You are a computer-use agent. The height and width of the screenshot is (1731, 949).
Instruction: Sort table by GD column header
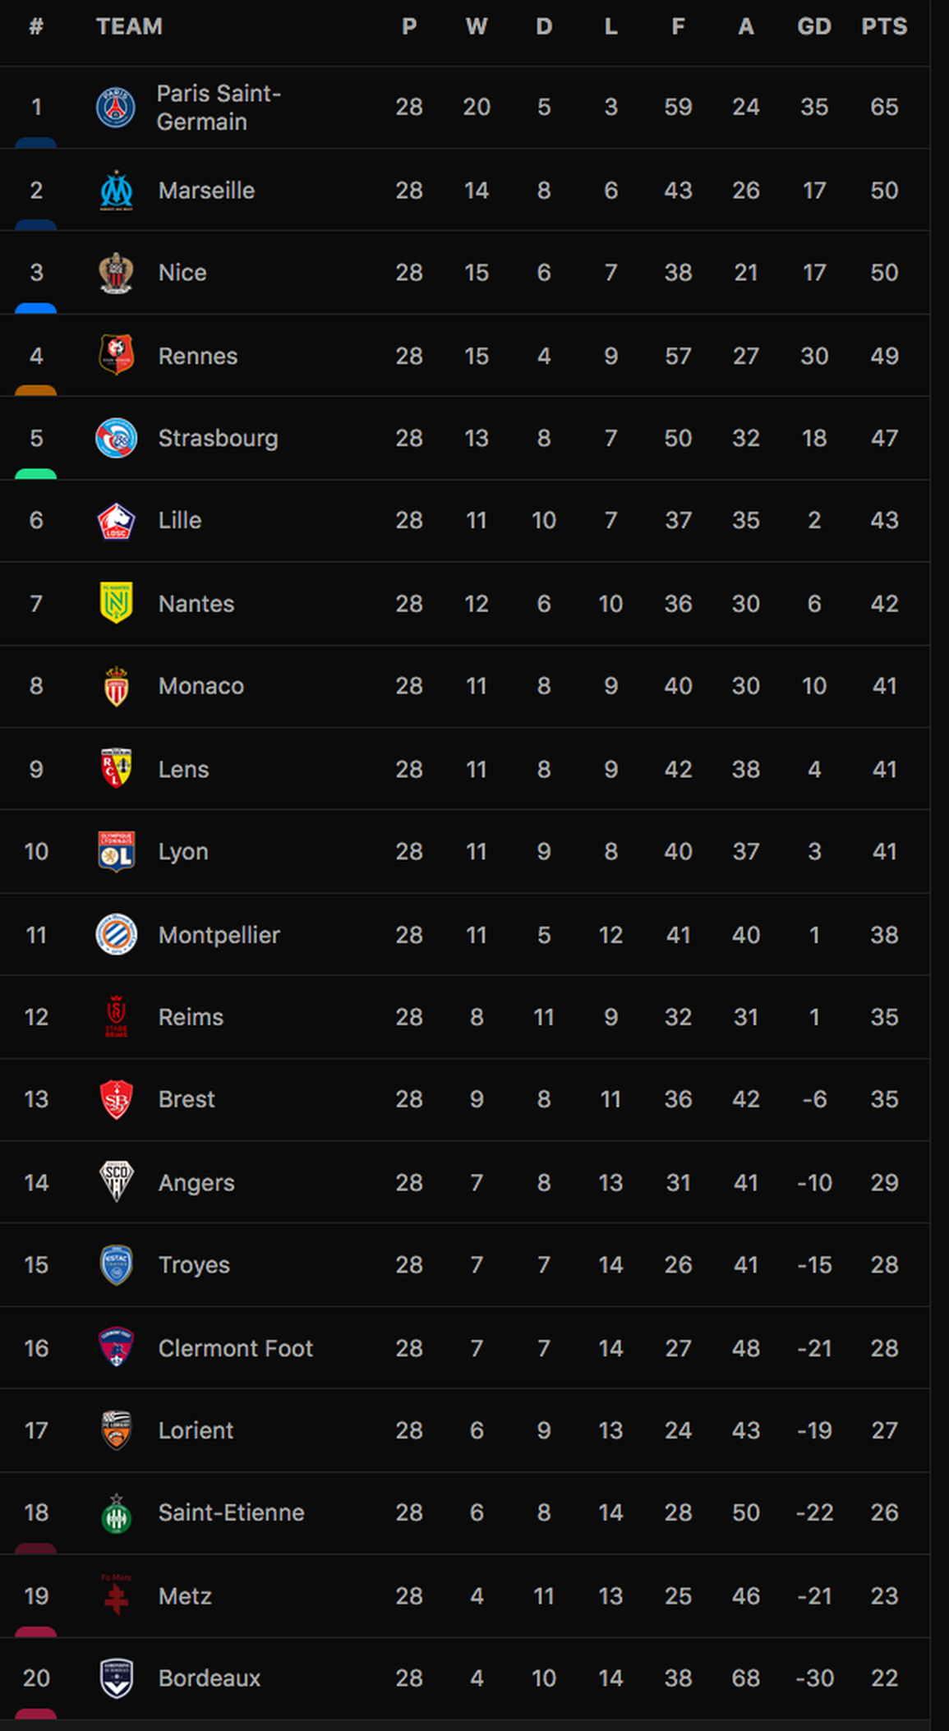coord(814,26)
